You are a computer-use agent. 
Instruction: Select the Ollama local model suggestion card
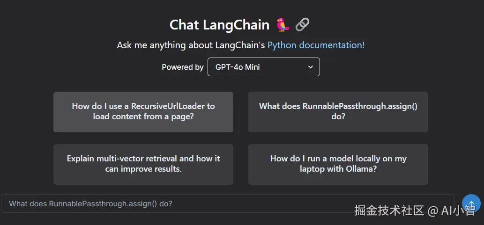tap(338, 164)
